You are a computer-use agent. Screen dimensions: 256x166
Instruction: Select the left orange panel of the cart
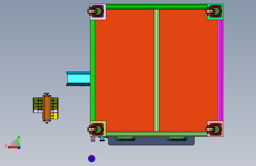tap(125, 70)
